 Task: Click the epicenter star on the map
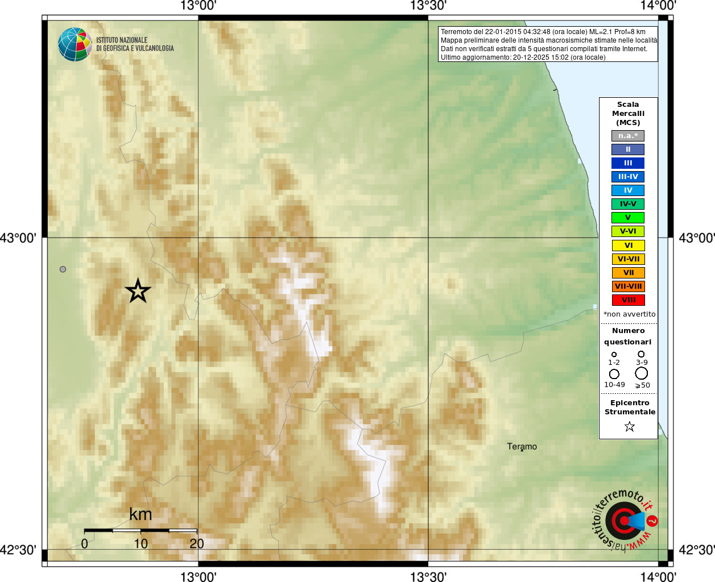138,291
